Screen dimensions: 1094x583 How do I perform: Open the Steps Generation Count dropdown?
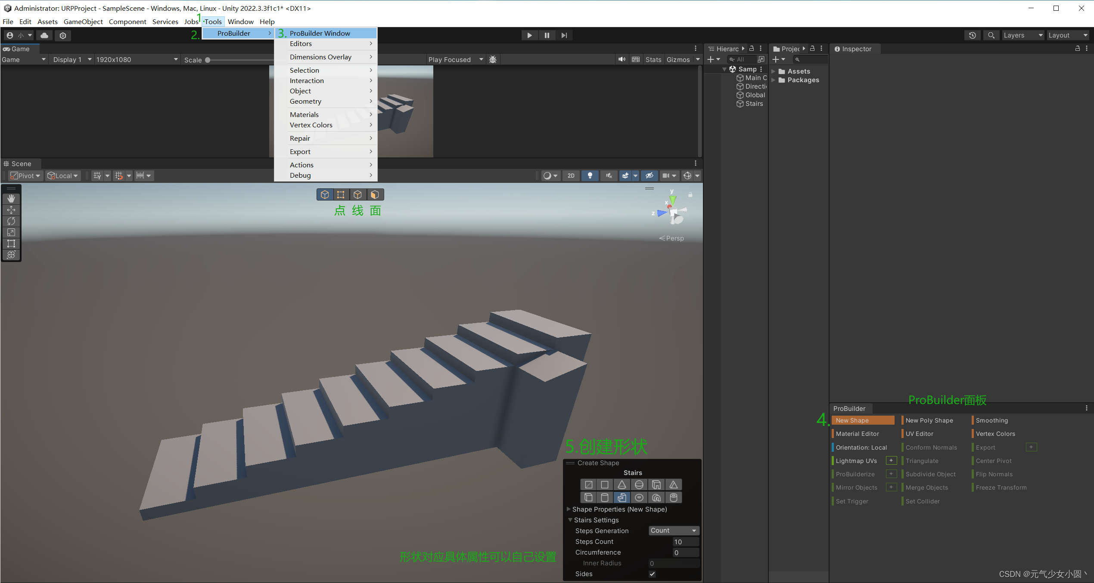point(674,531)
